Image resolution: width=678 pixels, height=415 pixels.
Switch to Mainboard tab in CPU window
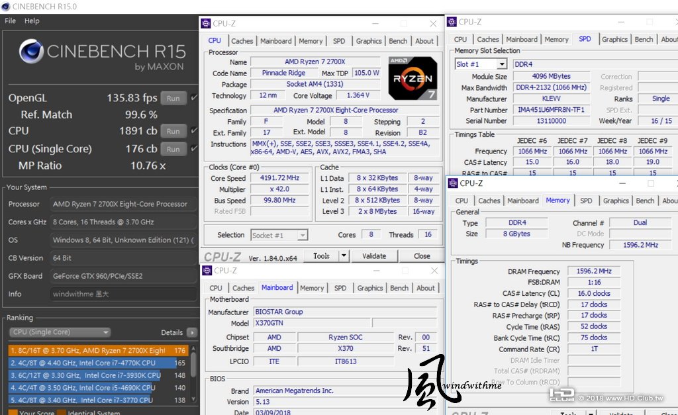point(276,40)
